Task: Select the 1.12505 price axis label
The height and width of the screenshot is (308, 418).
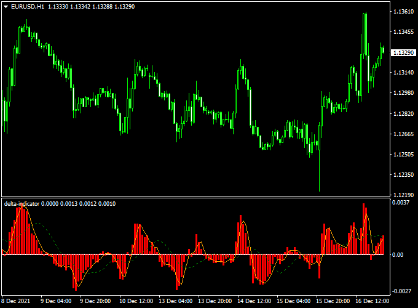Action: pyautogui.click(x=404, y=154)
